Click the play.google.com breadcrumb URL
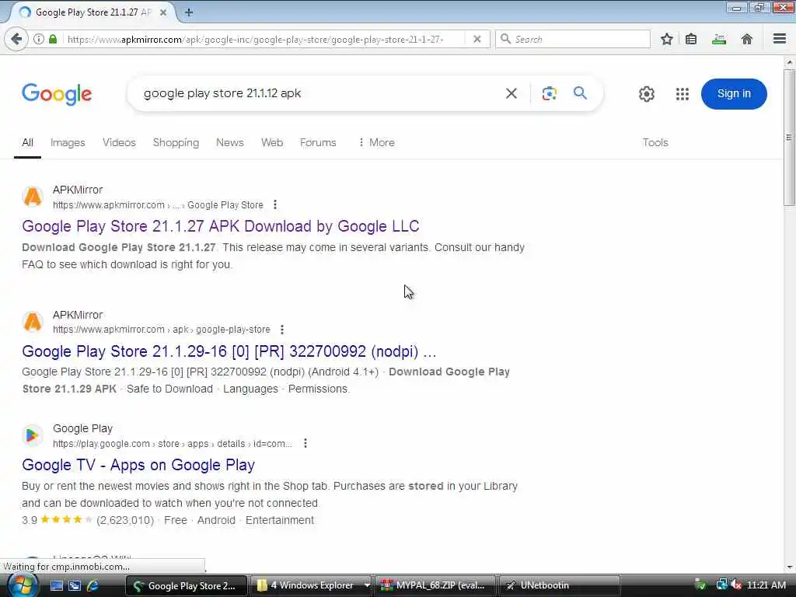Screen dimensions: 796x597 click(172, 444)
